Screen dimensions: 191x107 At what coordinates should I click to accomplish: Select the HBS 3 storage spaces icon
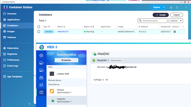41,92
